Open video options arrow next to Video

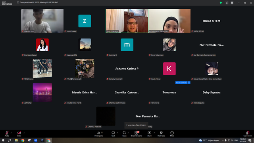tap(24, 133)
